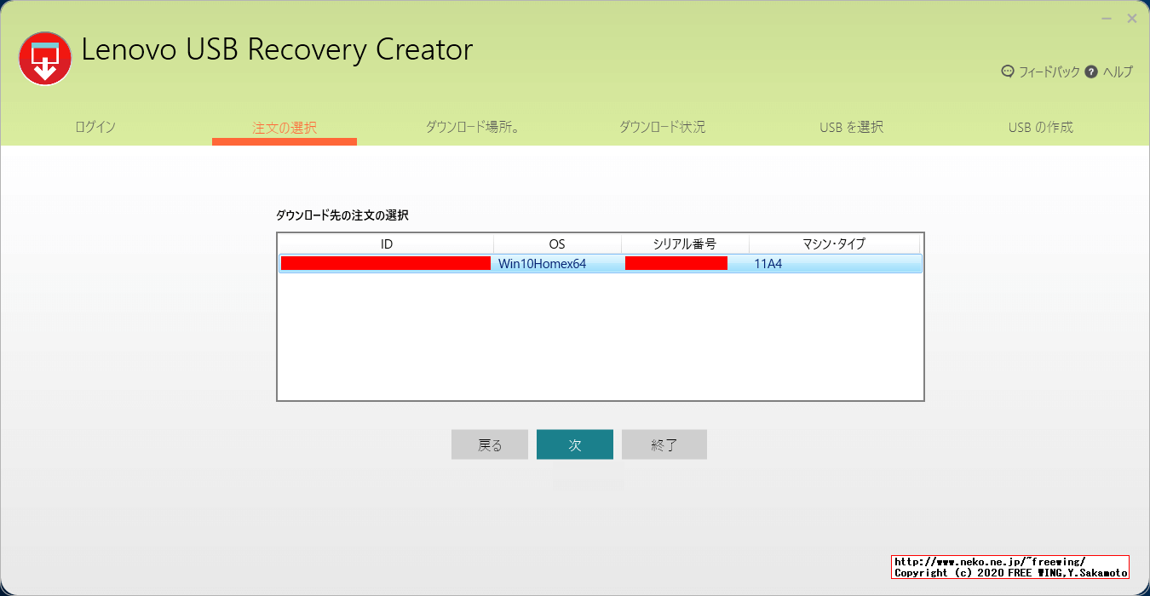The width and height of the screenshot is (1150, 596).
Task: Click the OS column header
Action: pyautogui.click(x=557, y=244)
